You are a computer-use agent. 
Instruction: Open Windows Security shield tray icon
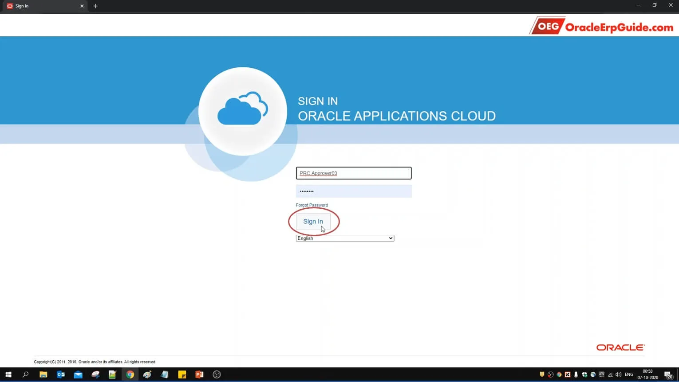coord(584,374)
